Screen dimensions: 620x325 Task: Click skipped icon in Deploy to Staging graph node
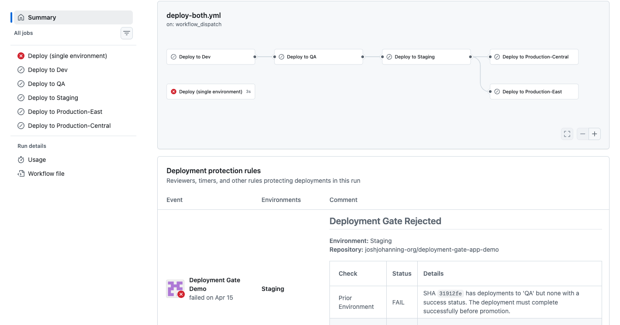point(389,57)
